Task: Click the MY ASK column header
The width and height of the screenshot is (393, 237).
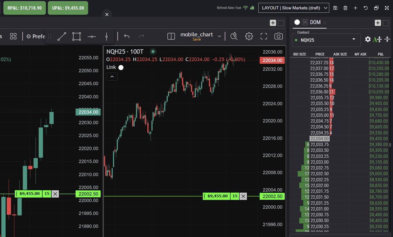Action: click(x=361, y=54)
